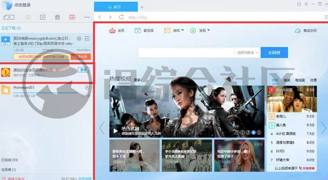Click the HomelandS1 progress bar
Image resolution: width=328 pixels, height=180 pixels.
(x=52, y=93)
